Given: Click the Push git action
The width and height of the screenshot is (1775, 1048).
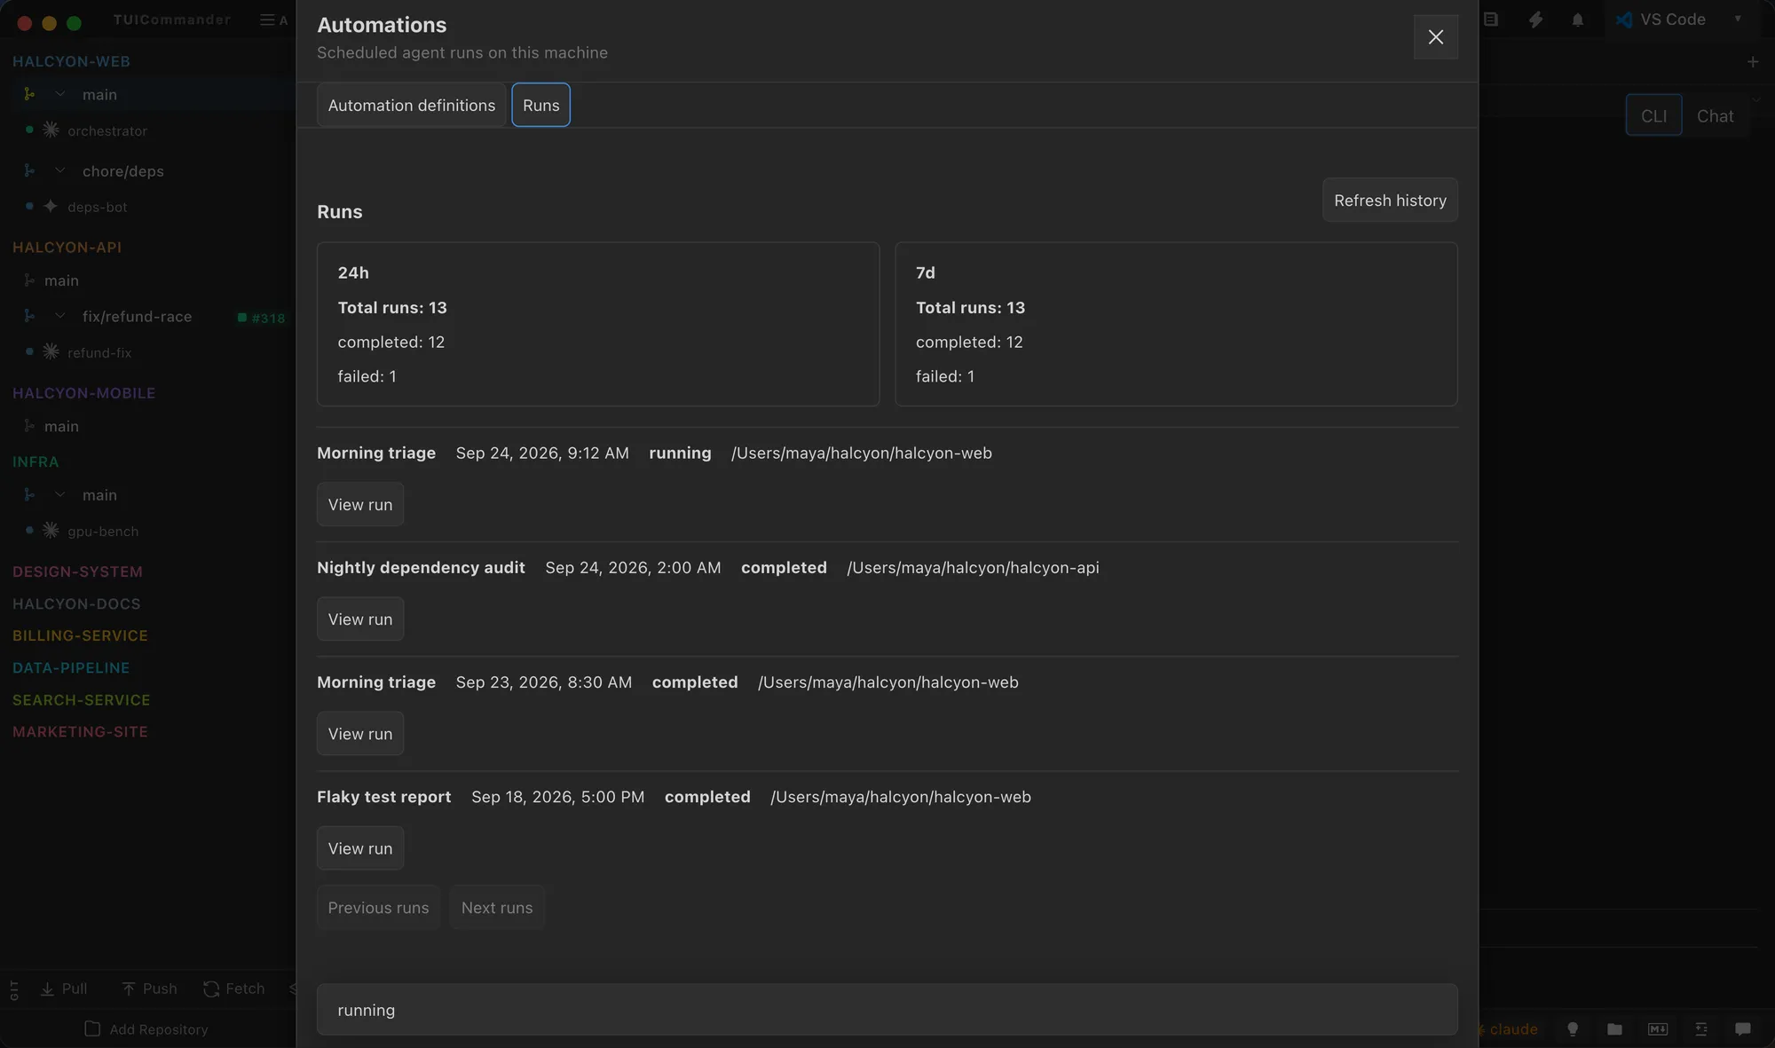Looking at the screenshot, I should (149, 989).
